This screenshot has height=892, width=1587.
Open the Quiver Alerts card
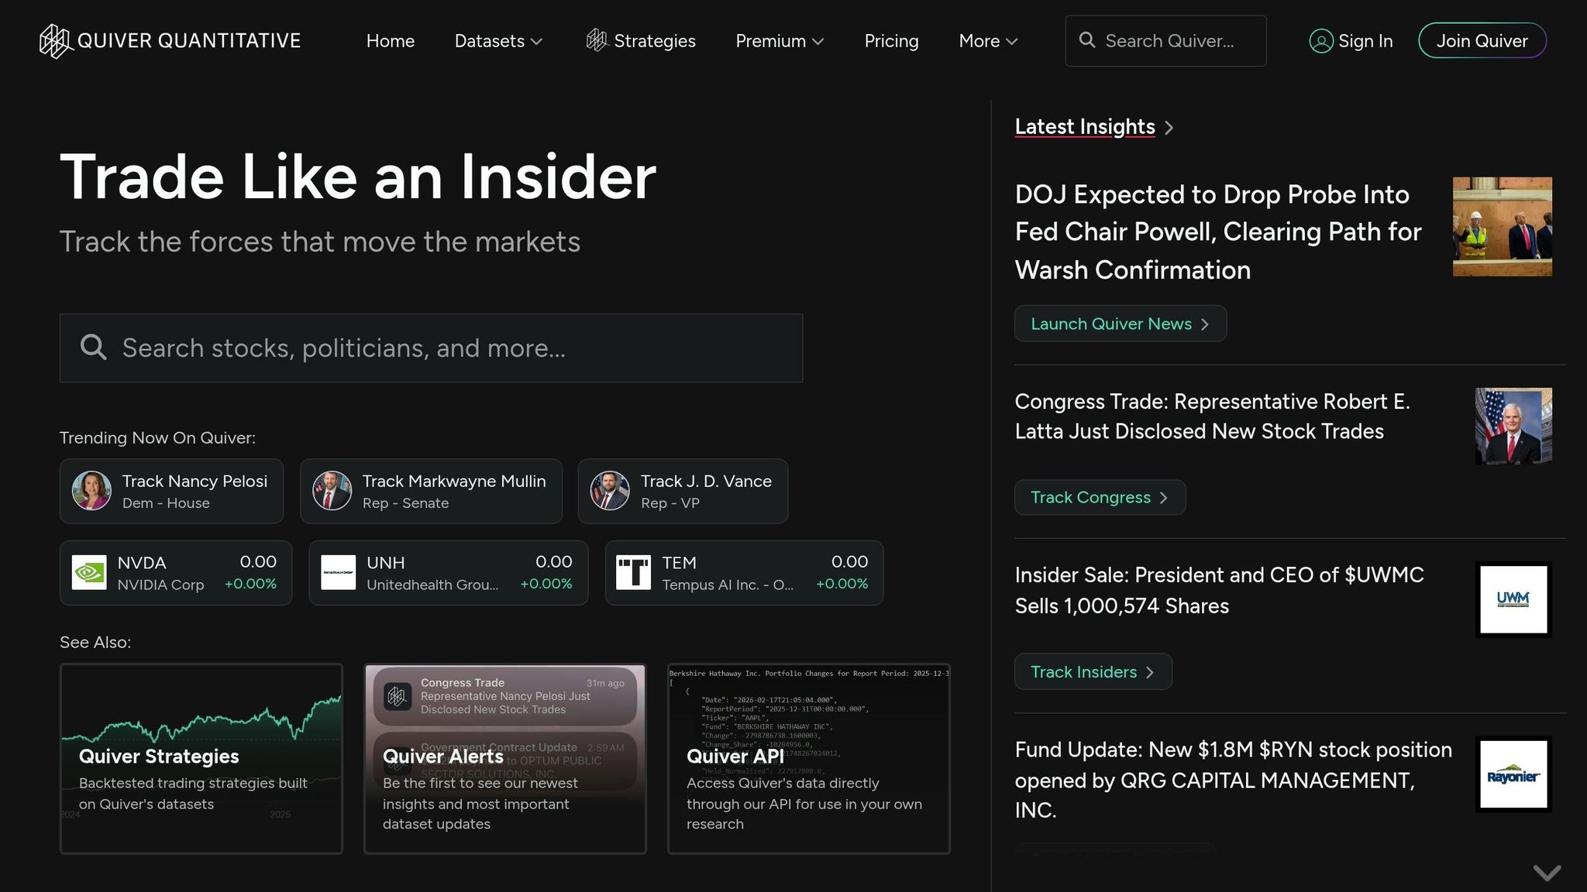[x=505, y=759]
